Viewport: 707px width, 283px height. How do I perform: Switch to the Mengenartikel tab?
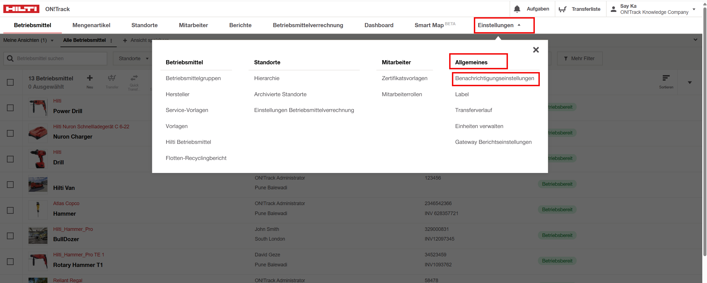tap(91, 25)
